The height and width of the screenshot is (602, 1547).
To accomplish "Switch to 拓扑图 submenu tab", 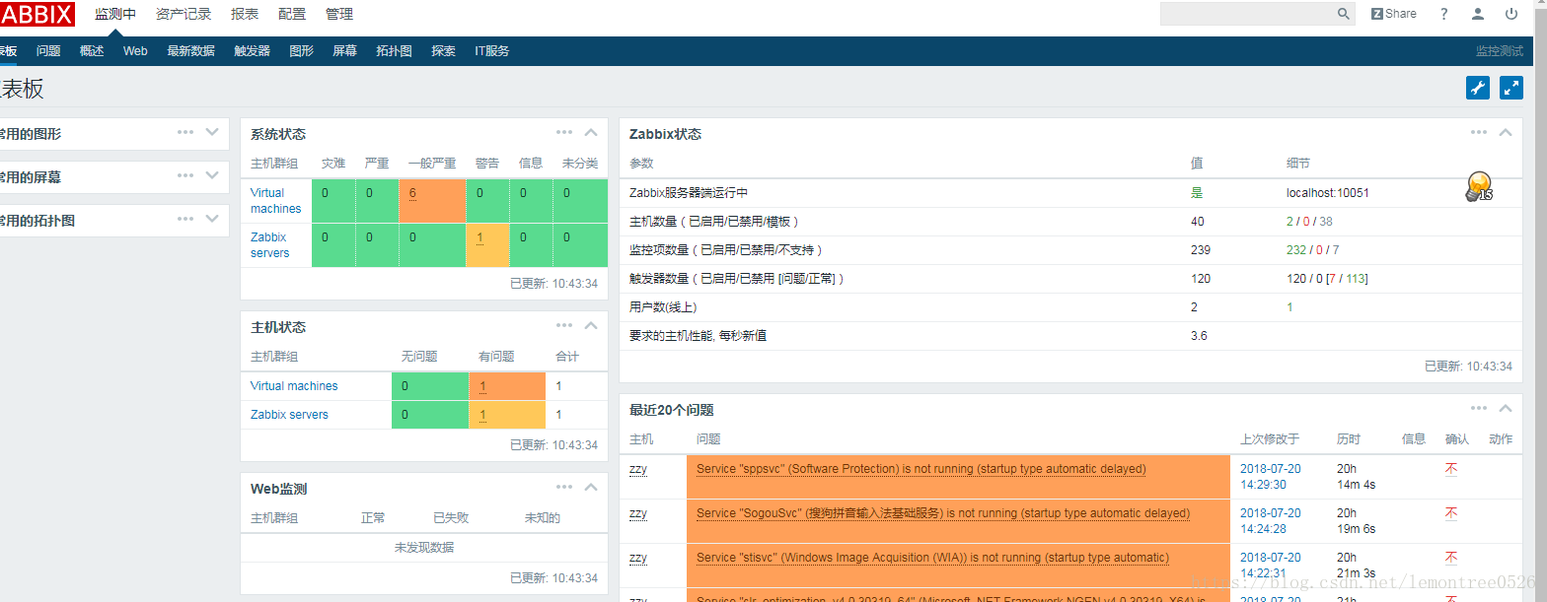I will click(x=395, y=51).
